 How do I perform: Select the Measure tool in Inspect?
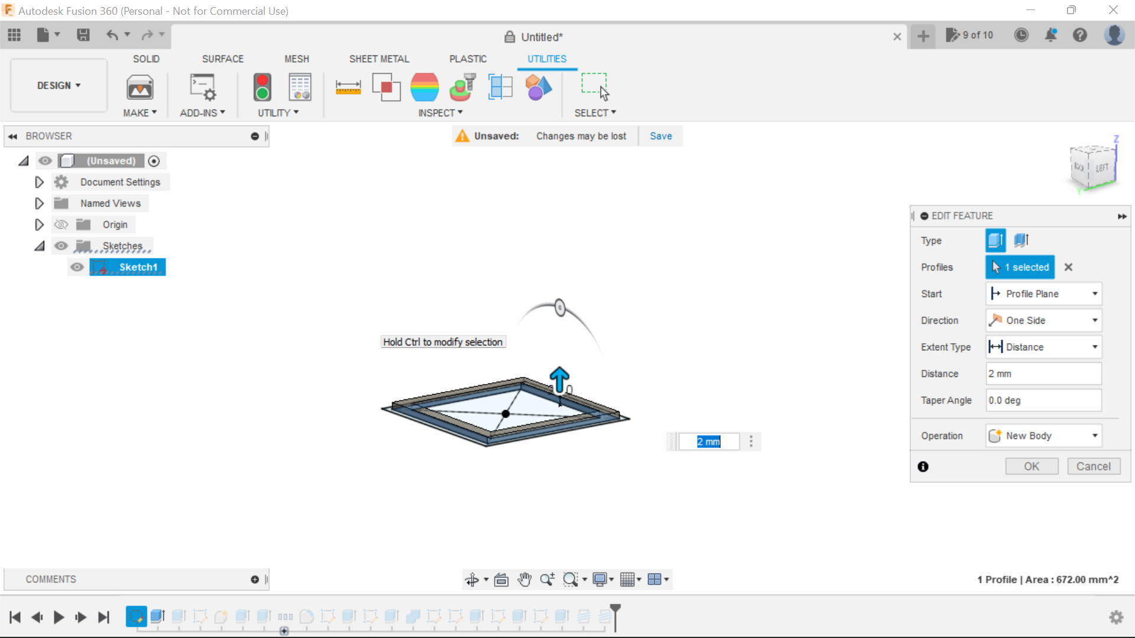(349, 87)
